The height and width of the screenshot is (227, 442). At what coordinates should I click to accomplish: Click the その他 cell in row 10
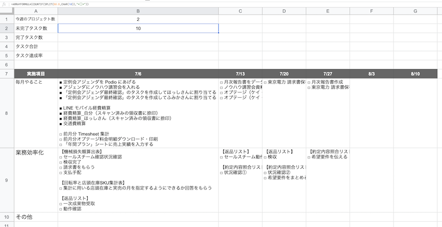pyautogui.click(x=35, y=217)
